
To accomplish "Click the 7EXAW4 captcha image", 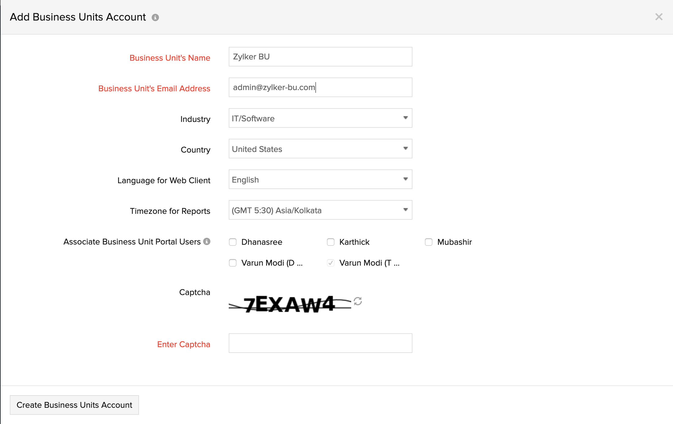I will (x=289, y=303).
